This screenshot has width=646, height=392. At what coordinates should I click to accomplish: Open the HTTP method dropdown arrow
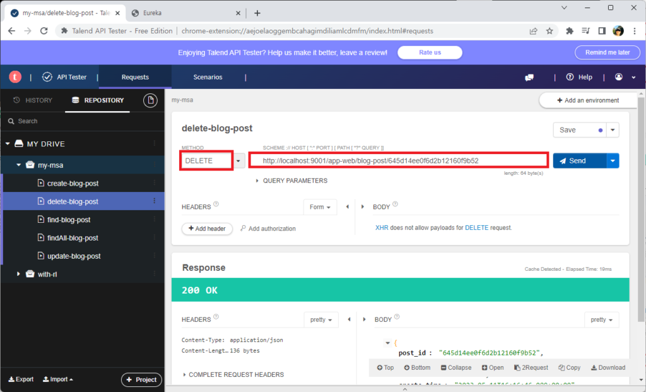tap(238, 161)
